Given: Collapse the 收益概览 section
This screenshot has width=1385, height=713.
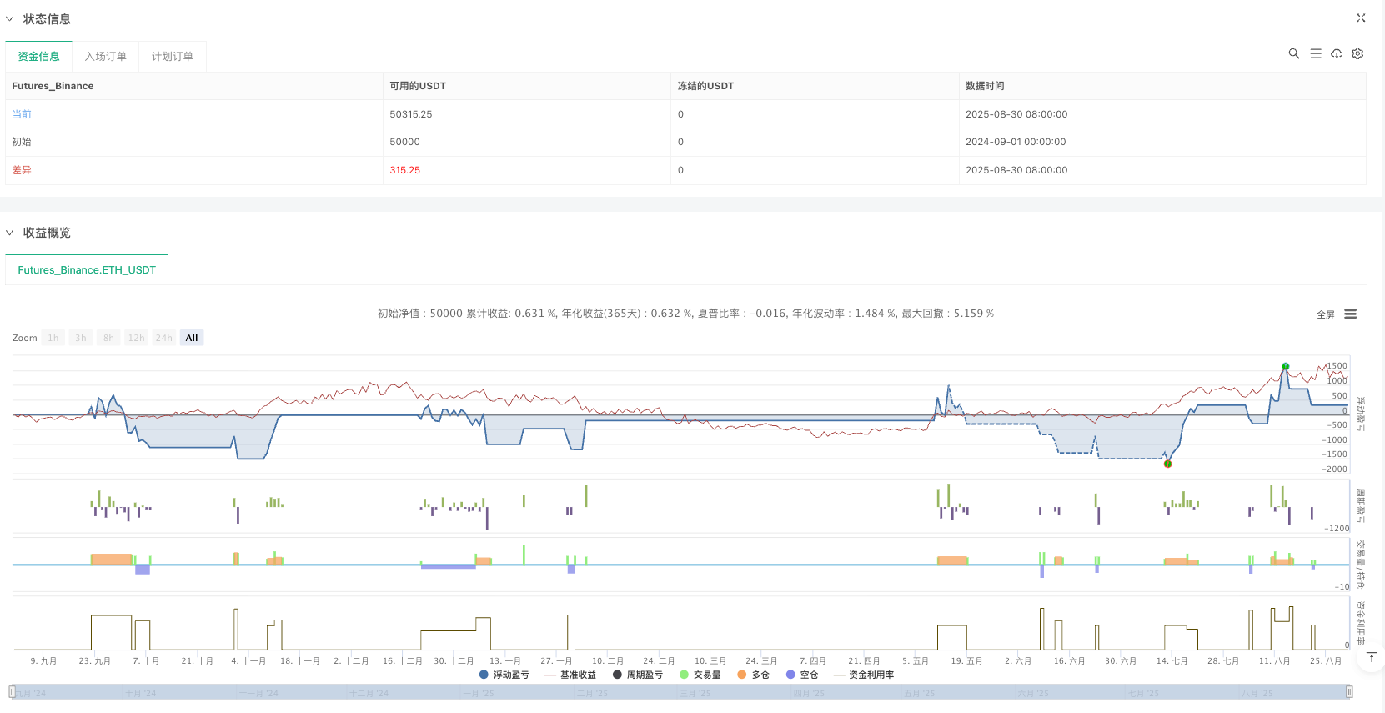Looking at the screenshot, I should pos(10,233).
